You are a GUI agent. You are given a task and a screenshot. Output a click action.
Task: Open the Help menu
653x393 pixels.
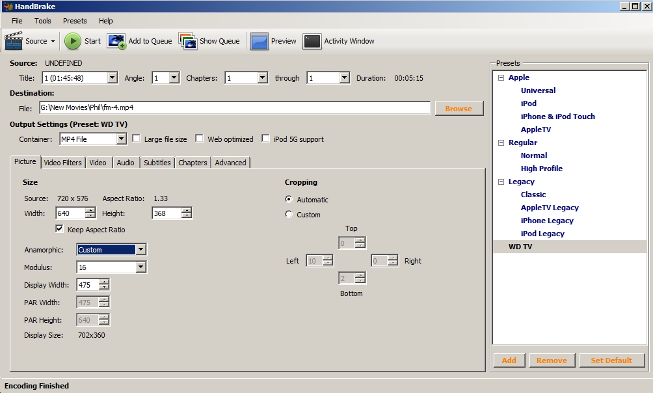click(106, 21)
